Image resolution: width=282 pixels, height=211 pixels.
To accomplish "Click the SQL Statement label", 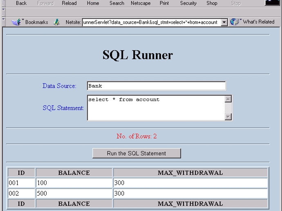I will 63,108.
